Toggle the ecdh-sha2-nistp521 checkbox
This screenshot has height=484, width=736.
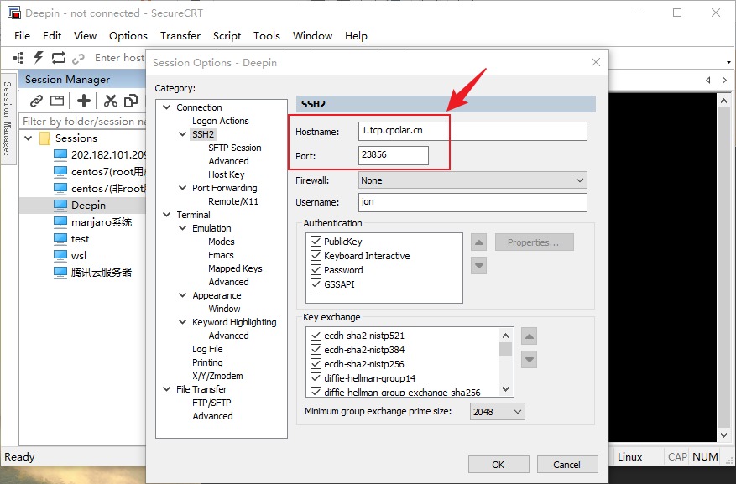coord(316,336)
